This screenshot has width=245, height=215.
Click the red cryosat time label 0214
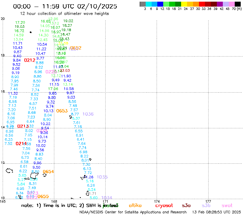pos(21,144)
